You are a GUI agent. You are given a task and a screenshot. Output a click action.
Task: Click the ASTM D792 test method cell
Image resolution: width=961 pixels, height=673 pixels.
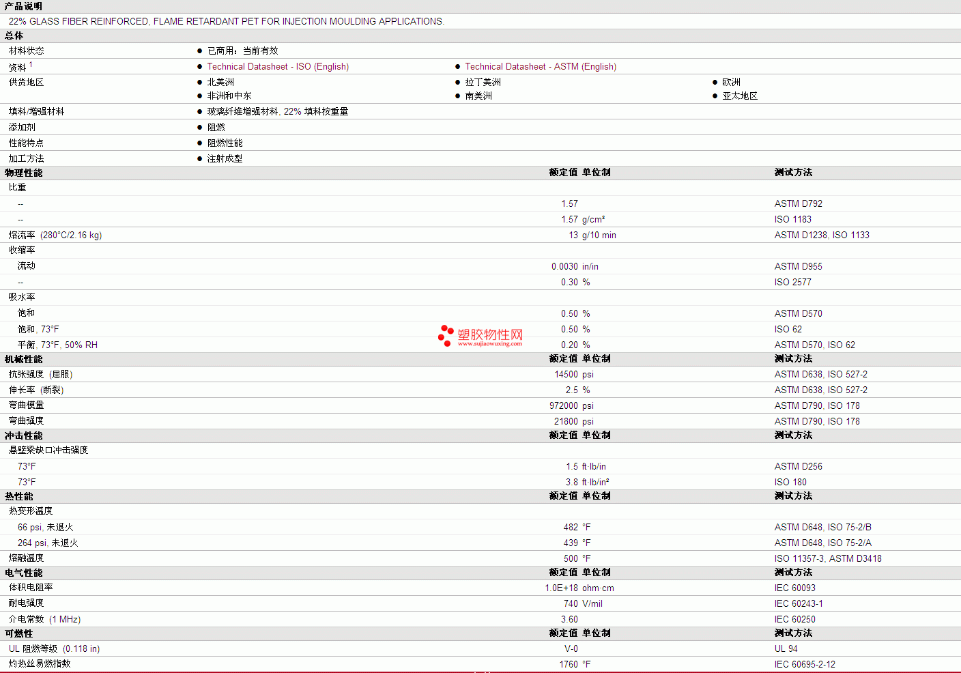pos(799,203)
